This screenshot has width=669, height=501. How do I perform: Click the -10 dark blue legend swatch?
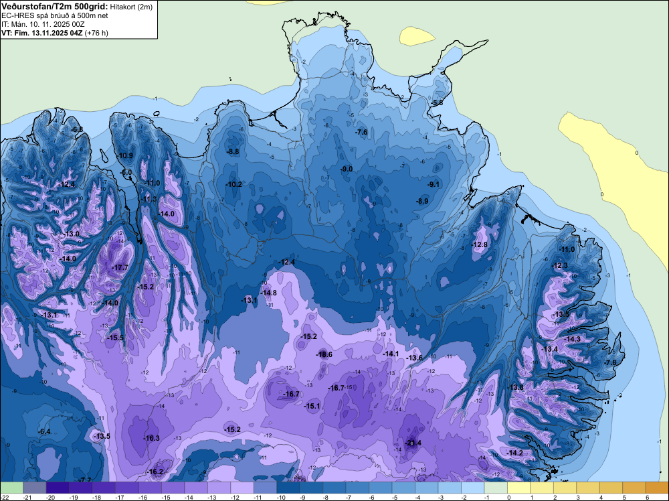(288, 488)
